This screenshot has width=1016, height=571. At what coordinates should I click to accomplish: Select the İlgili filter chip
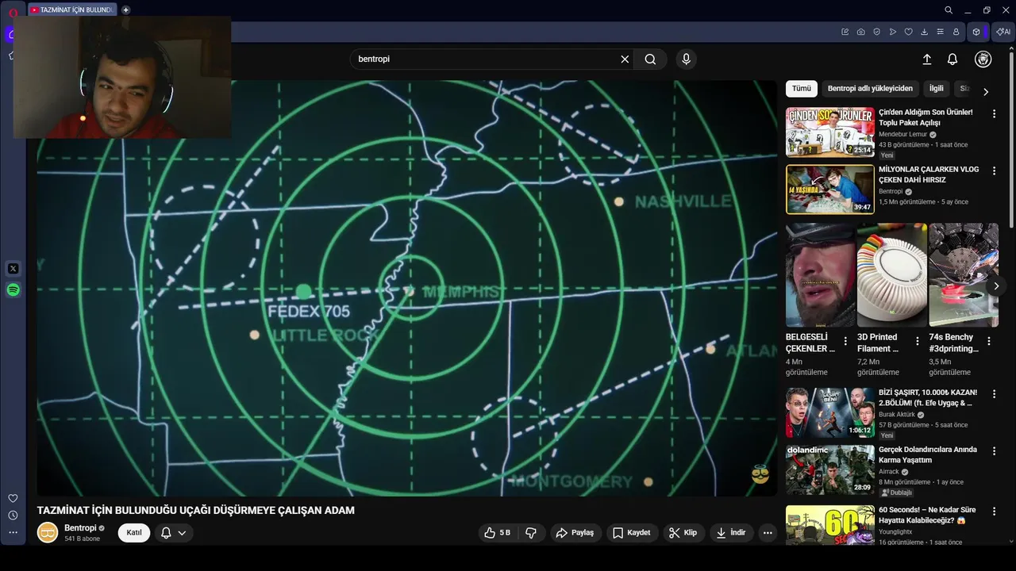point(937,89)
